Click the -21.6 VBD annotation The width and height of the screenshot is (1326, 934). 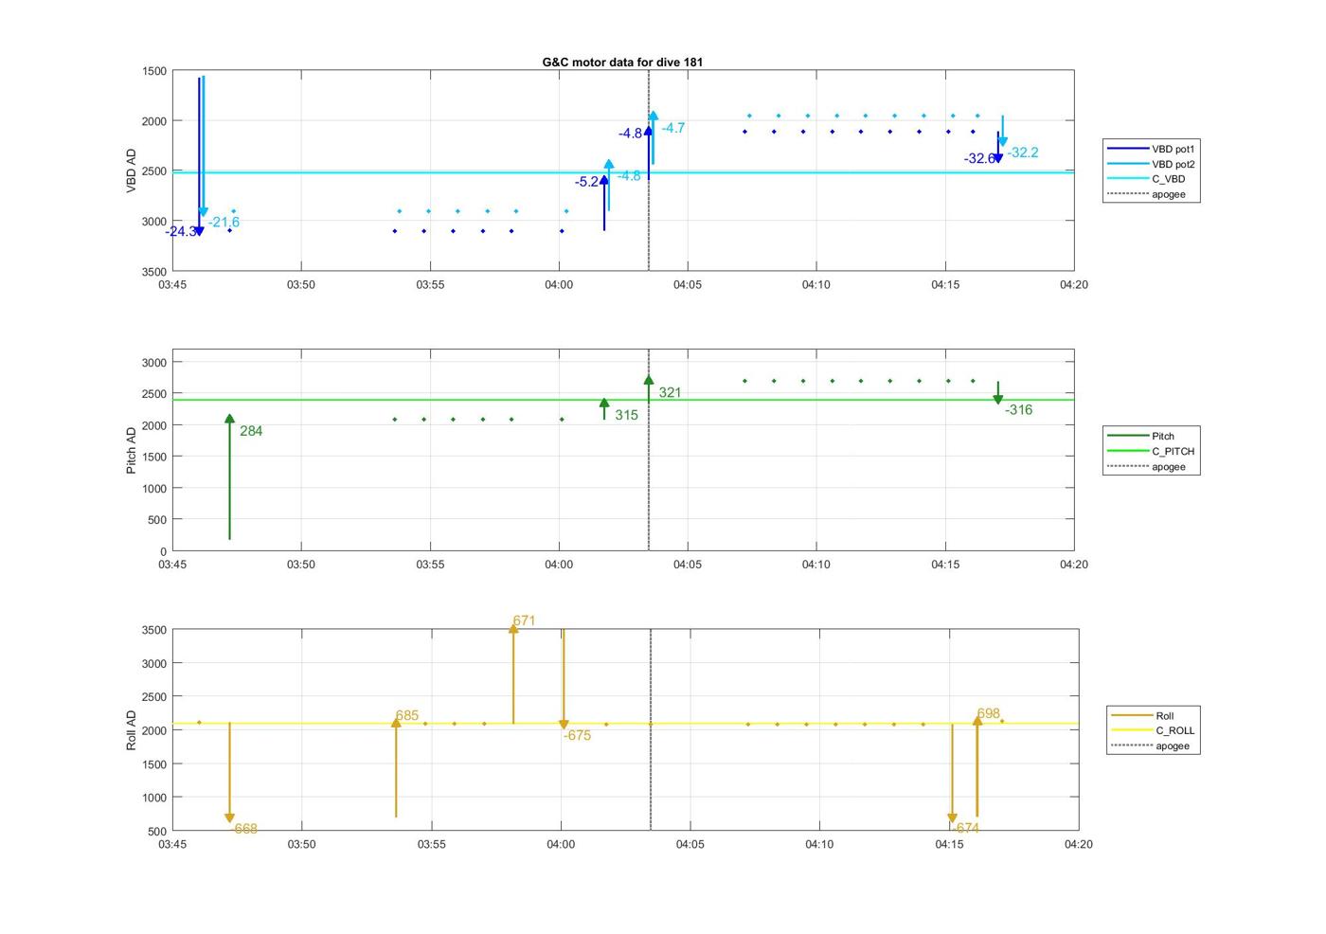click(x=224, y=223)
